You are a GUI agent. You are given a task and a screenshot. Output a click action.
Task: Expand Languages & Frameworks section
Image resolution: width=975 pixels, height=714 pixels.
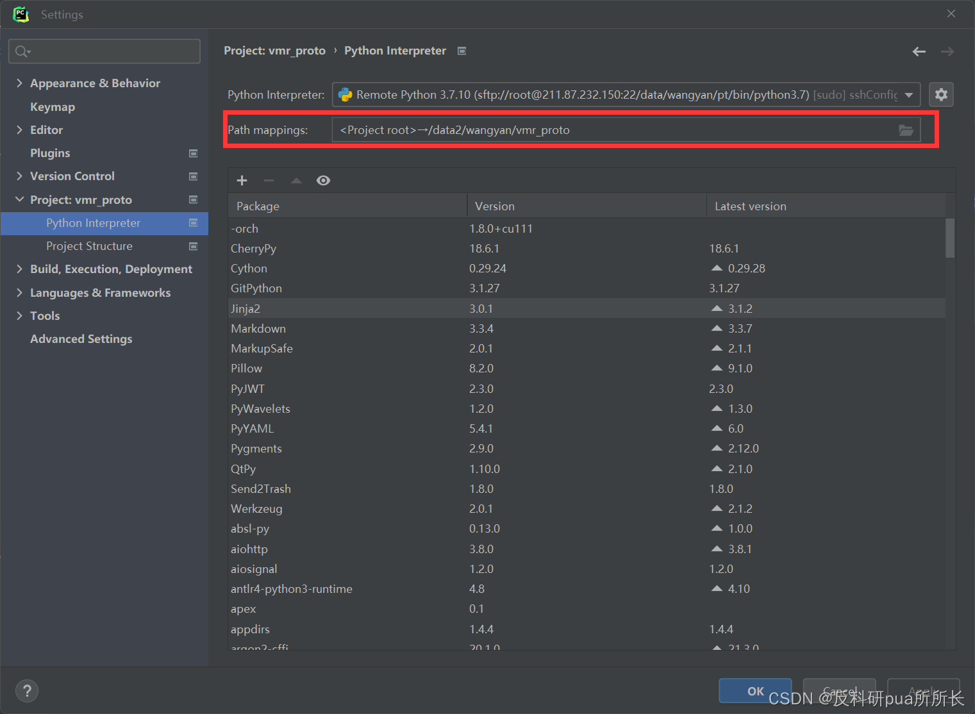[19, 292]
